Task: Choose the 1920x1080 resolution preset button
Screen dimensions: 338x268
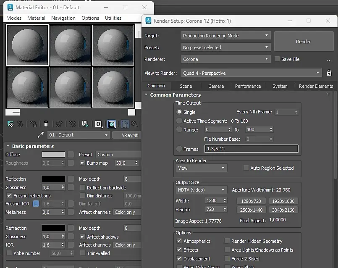Action: point(283,201)
